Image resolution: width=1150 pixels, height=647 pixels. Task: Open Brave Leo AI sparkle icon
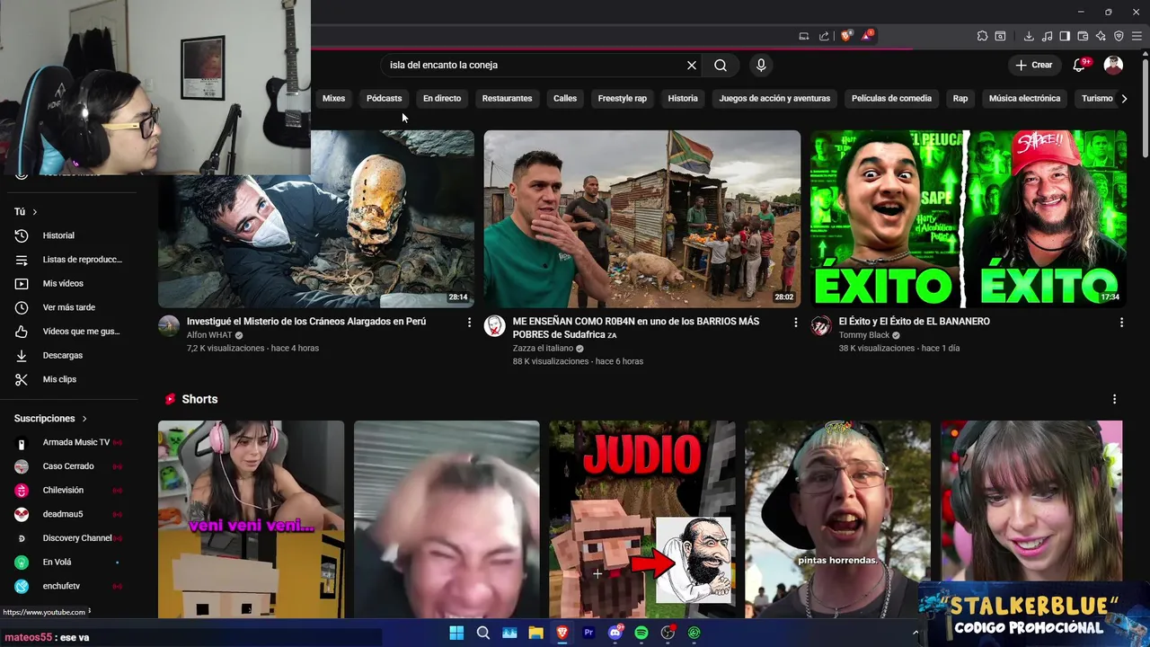[1101, 36]
